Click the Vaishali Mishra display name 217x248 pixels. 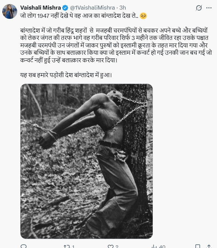click(x=41, y=8)
